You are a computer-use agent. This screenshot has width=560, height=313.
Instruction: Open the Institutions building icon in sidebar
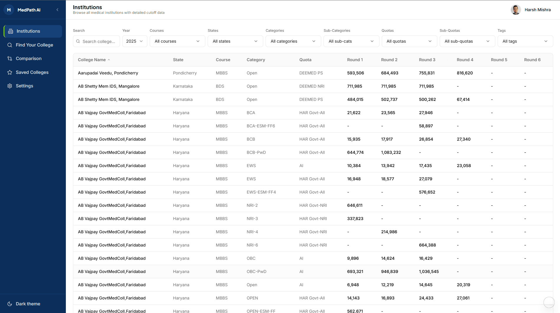coord(11,31)
